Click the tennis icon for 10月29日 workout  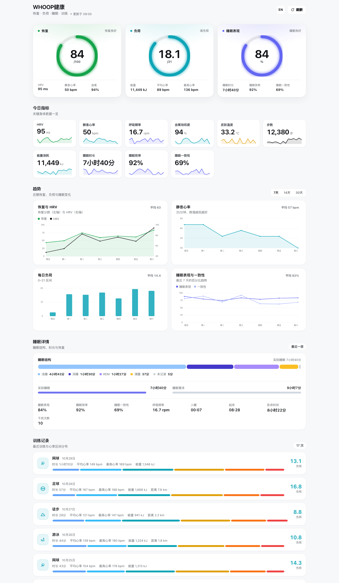coord(43,463)
